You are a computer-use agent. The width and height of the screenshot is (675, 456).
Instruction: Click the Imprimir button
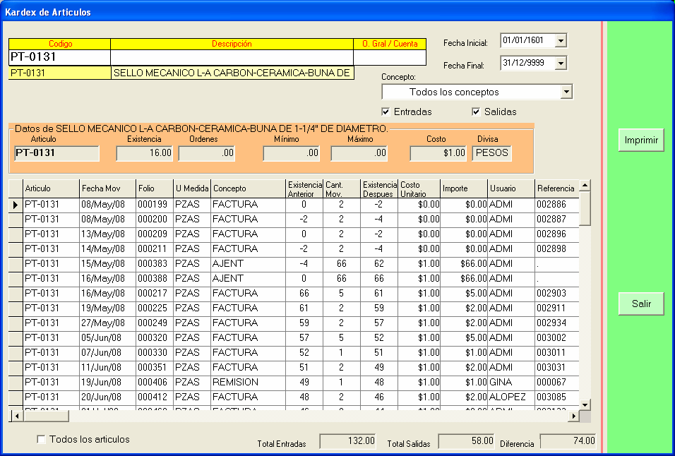tap(641, 140)
